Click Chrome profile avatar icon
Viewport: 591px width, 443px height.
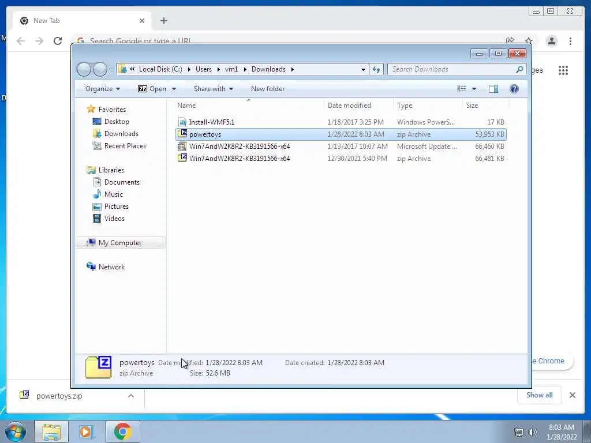coord(551,41)
